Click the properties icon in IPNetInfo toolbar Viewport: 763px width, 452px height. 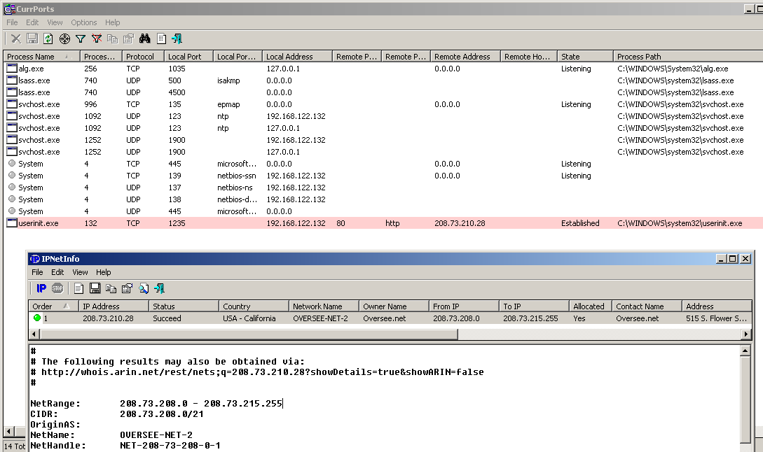tap(127, 288)
